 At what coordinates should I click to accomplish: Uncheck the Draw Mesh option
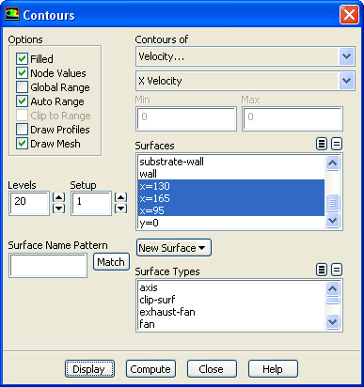pos(22,144)
